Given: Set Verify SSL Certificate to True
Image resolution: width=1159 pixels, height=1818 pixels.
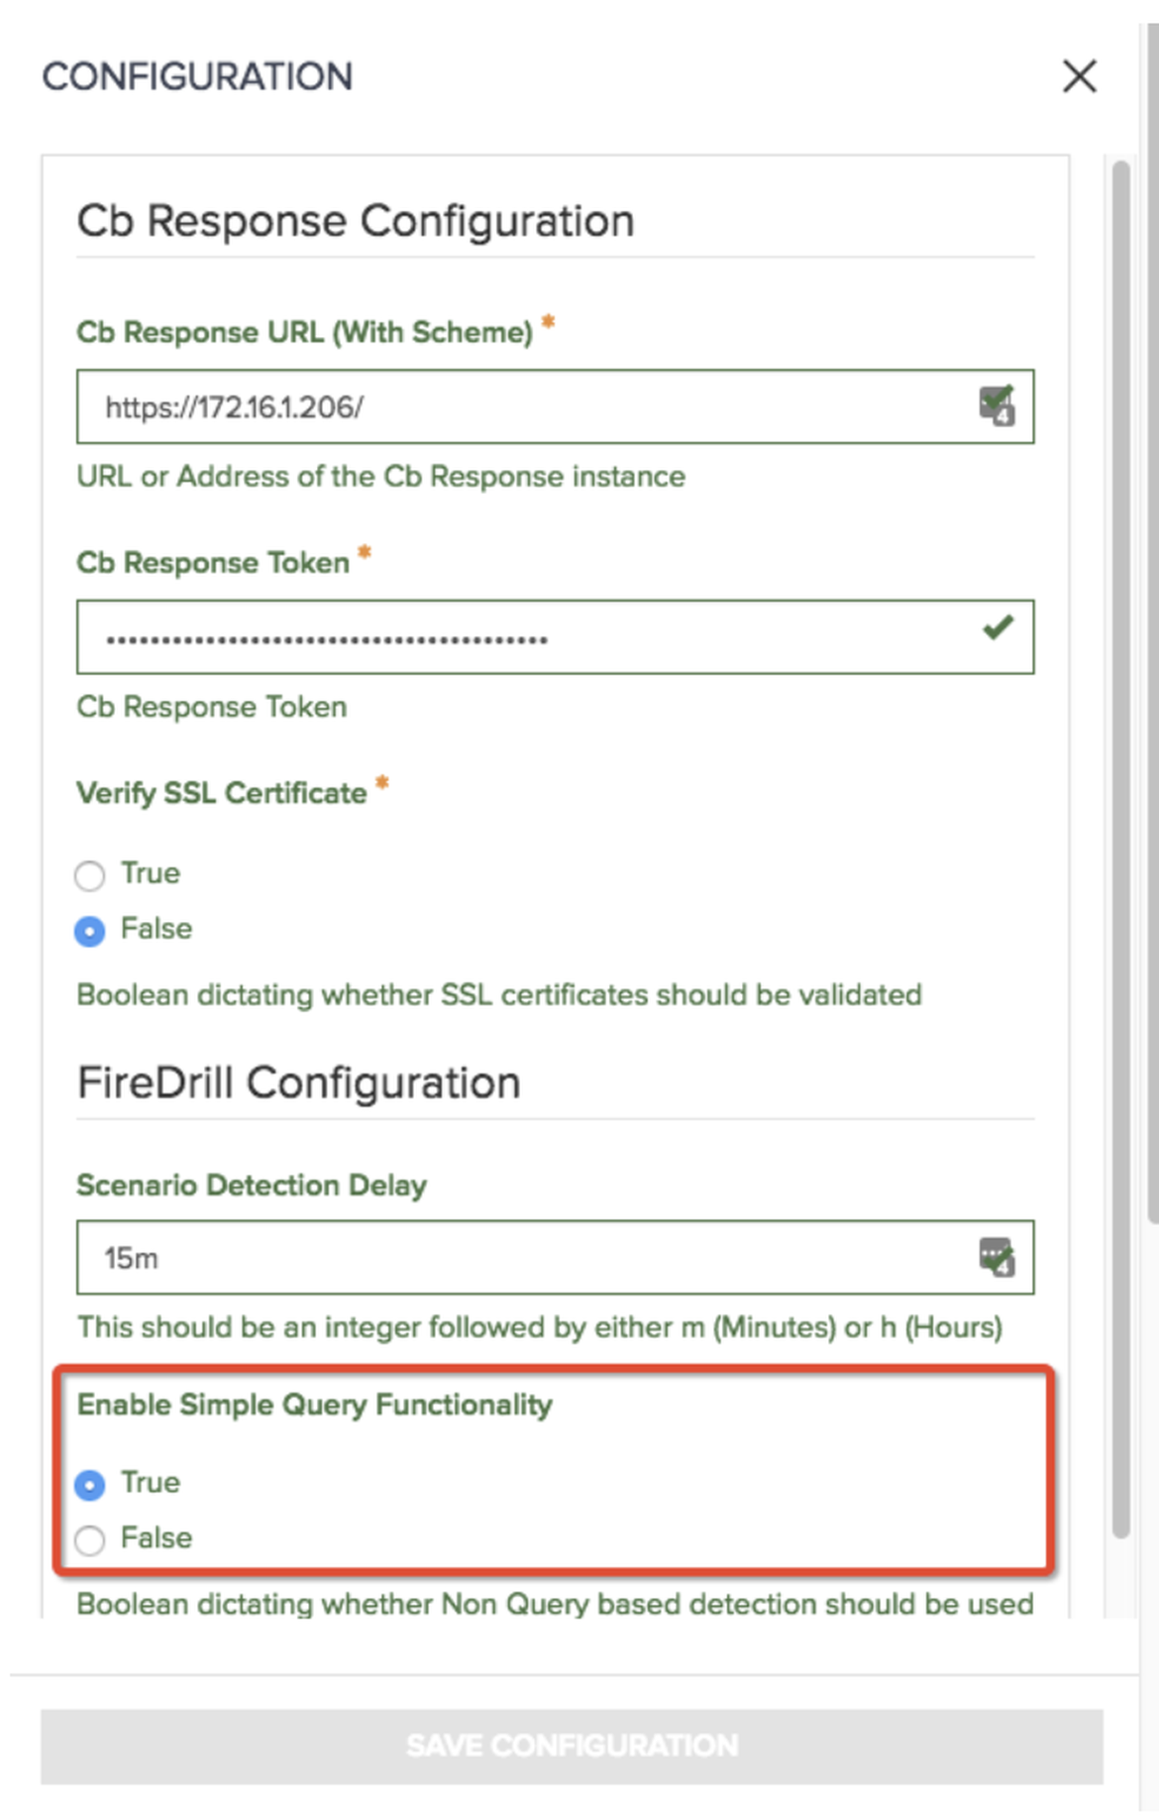Looking at the screenshot, I should tap(90, 875).
